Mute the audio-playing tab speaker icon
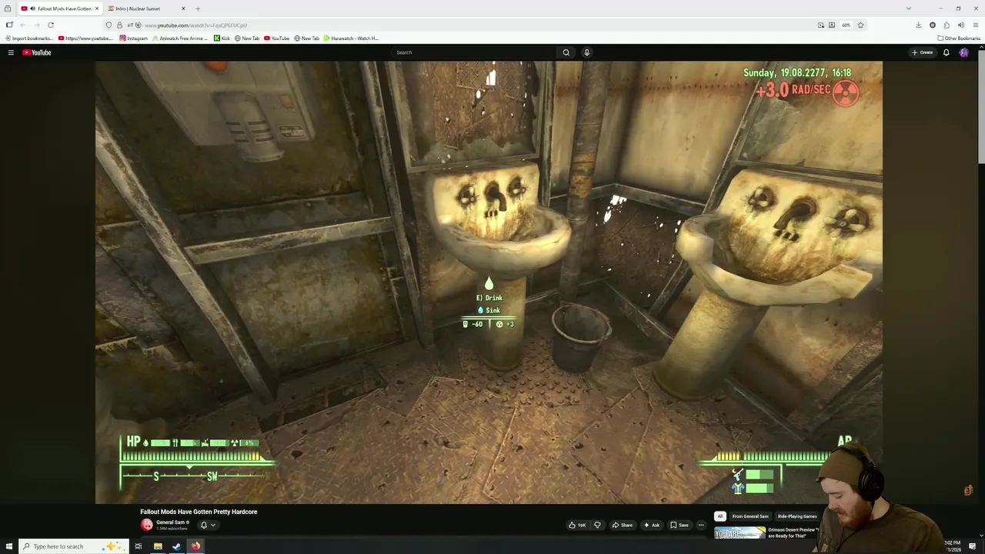 (32, 8)
